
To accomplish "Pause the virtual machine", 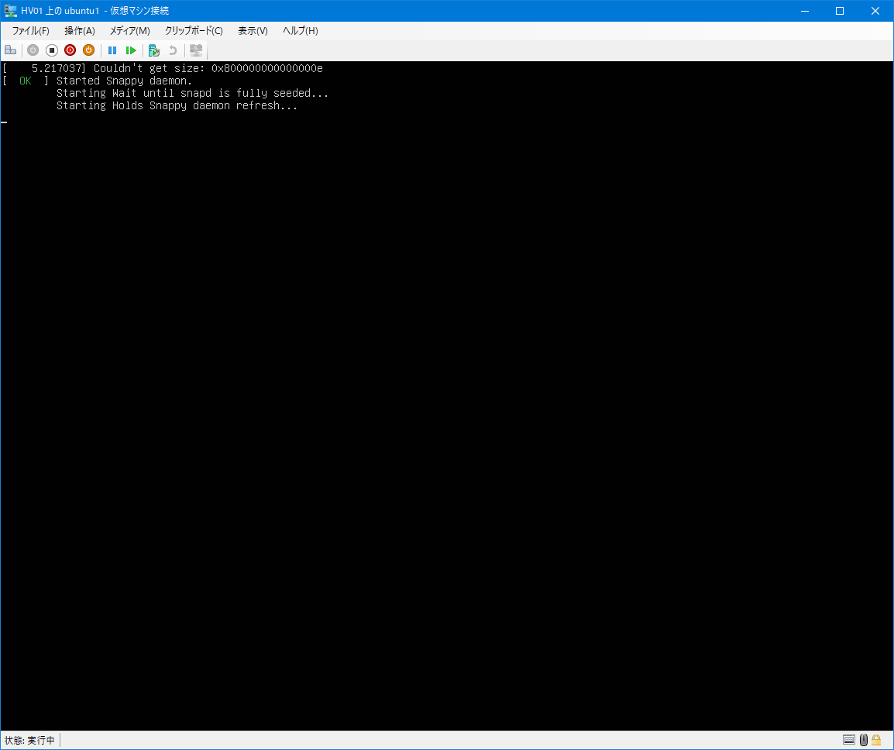I will (112, 50).
